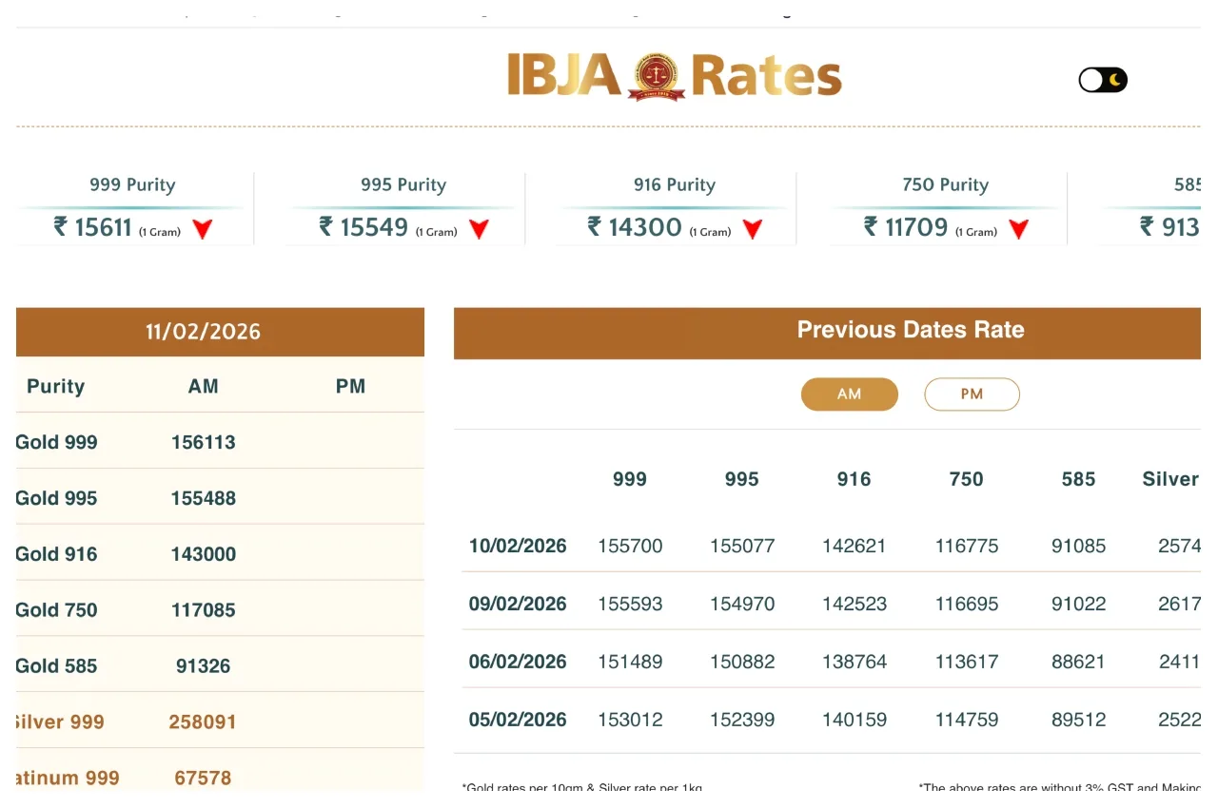This screenshot has height=808, width=1218.
Task: Click the Platinum 999 rate value 67578
Action: coord(203,778)
